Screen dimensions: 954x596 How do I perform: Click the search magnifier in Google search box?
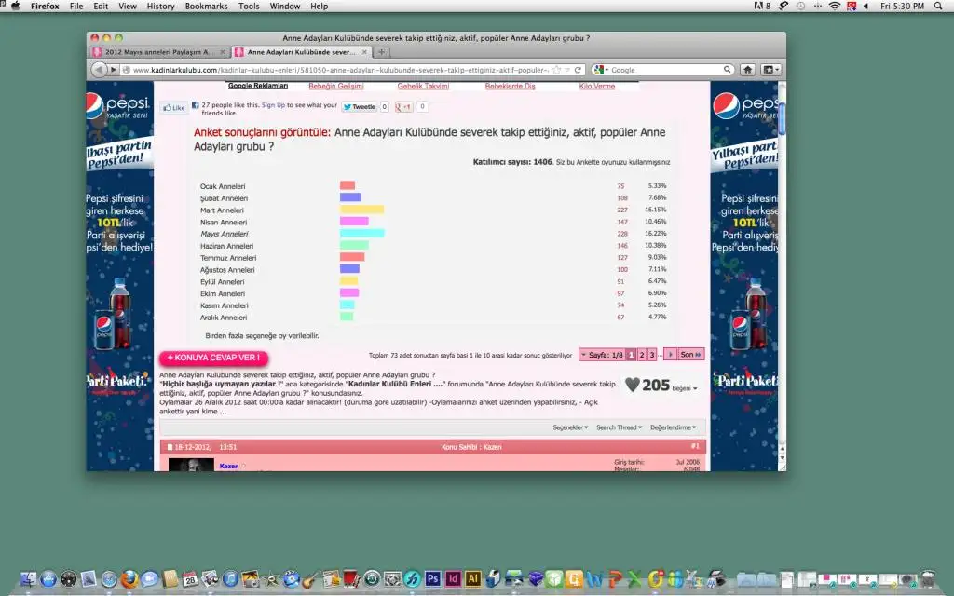pos(727,70)
